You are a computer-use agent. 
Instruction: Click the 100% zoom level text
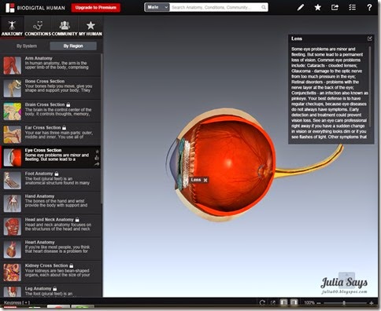click(309, 303)
